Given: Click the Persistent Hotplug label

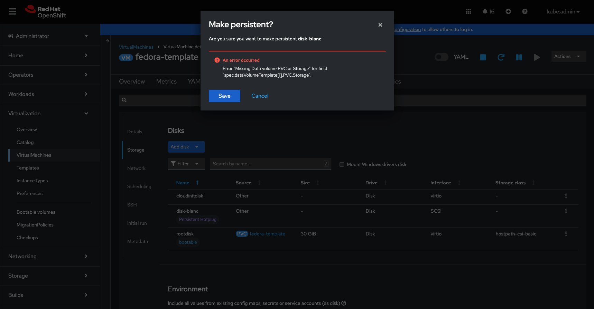Looking at the screenshot, I should tap(198, 220).
